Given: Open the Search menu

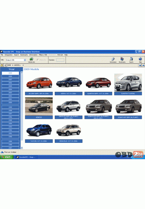Looking at the screenshot, I should coord(17,55).
